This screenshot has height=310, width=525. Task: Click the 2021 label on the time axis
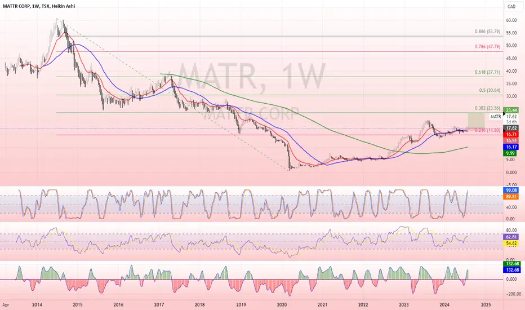pos(322,304)
